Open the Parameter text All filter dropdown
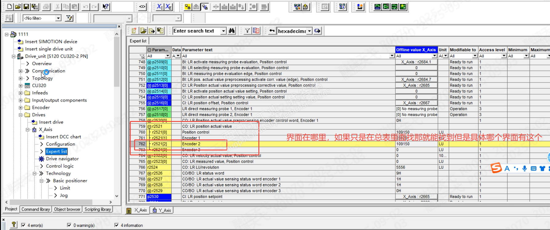This screenshot has width=550, height=230. 392,56
